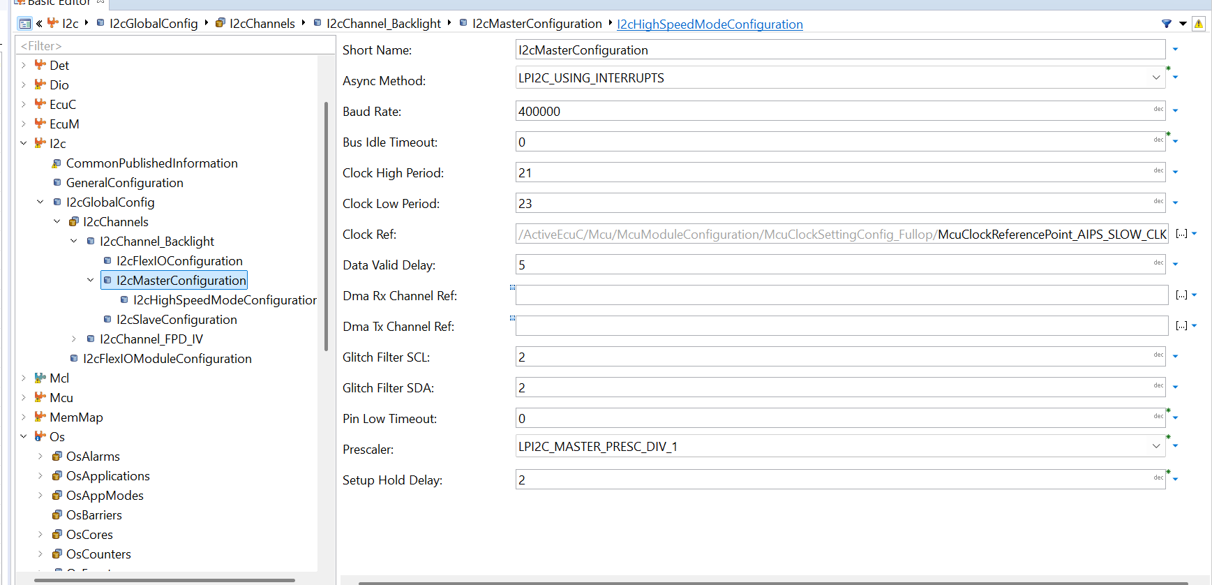Click the tree panel vertical scrollbar
The image size is (1212, 585).
[326, 226]
